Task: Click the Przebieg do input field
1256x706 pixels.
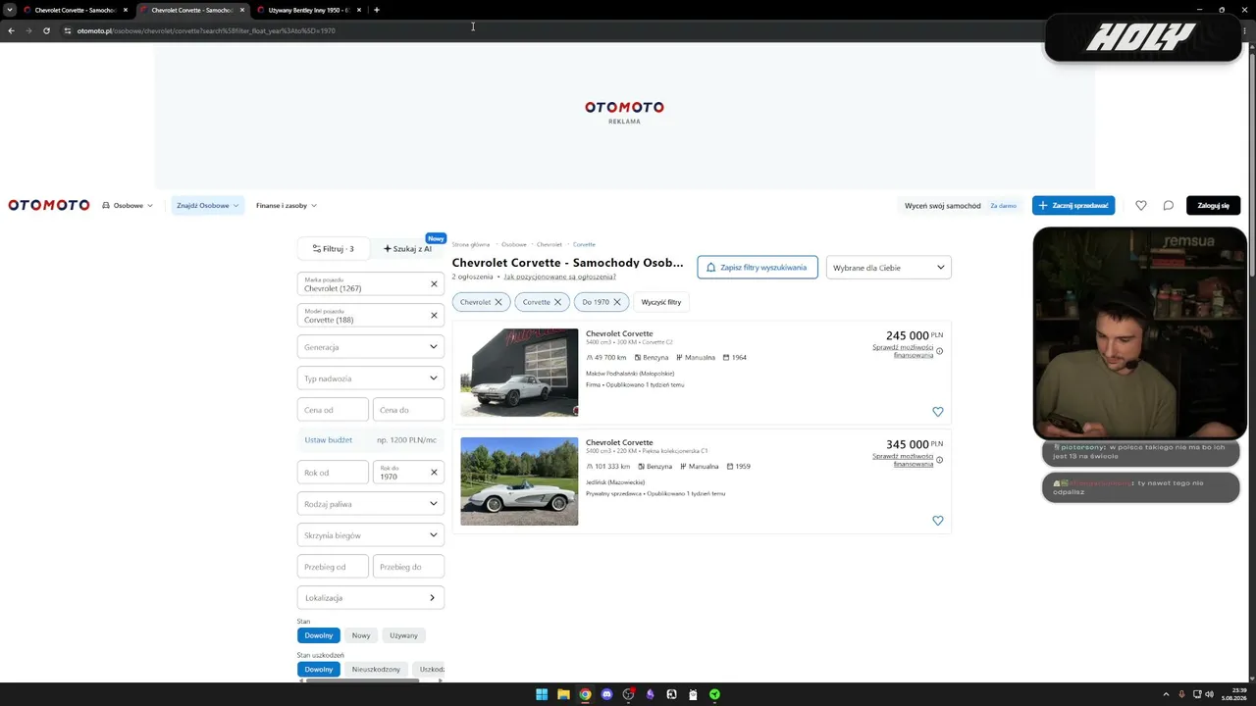Action: [x=408, y=567]
